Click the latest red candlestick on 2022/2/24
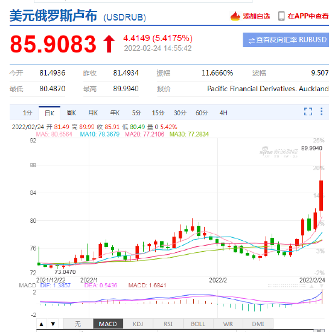The height and width of the screenshot is (332, 332). (x=321, y=196)
